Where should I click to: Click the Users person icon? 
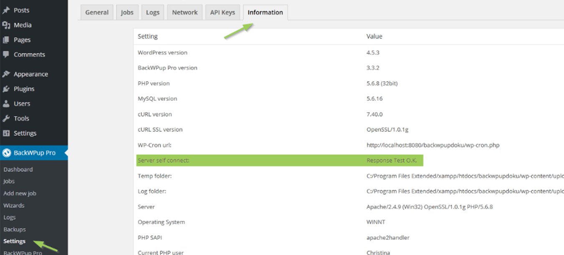click(x=6, y=103)
